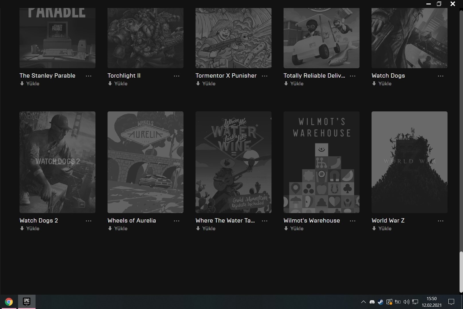Open more options for Torchlight II
The image size is (463, 309).
coord(177,76)
